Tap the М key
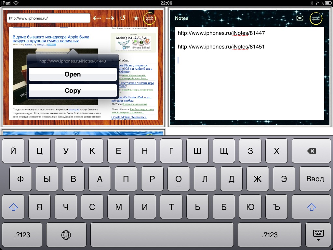Screen dimensions: 333x250 [118, 207]
